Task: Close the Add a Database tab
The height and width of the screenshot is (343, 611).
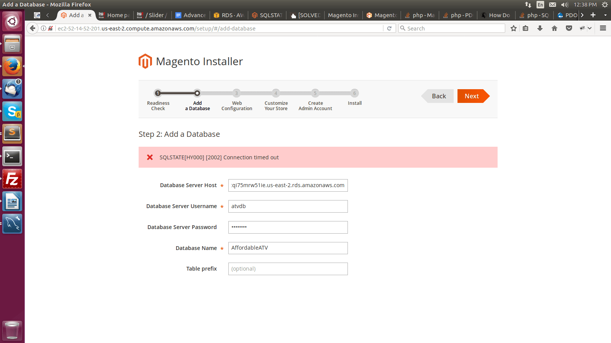Action: coord(90,15)
